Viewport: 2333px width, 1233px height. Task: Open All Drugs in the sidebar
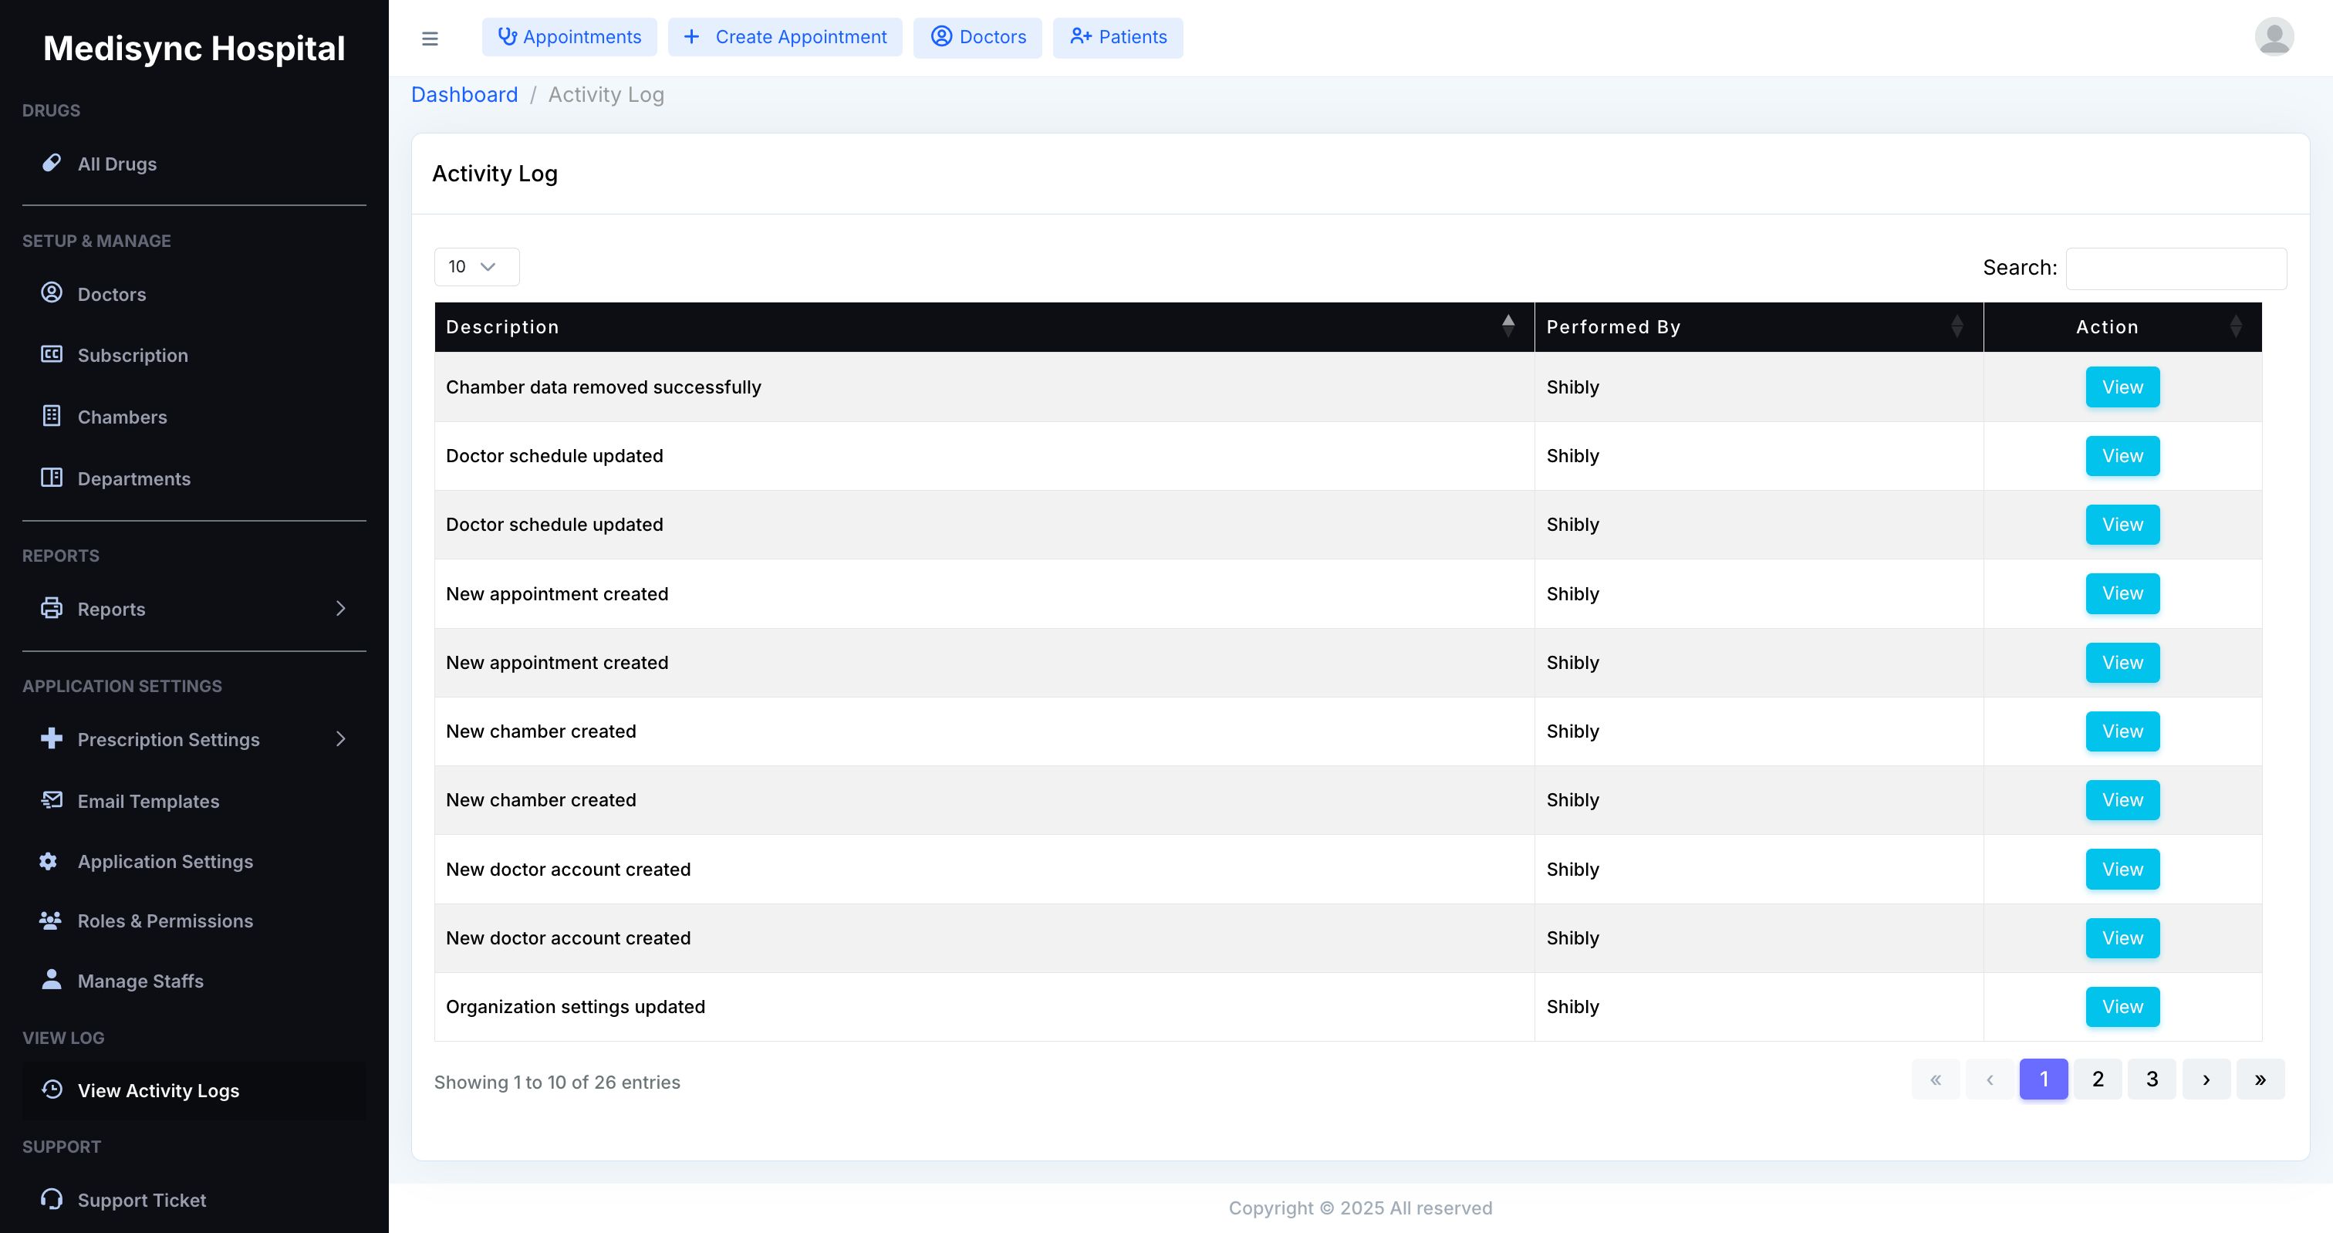point(194,164)
